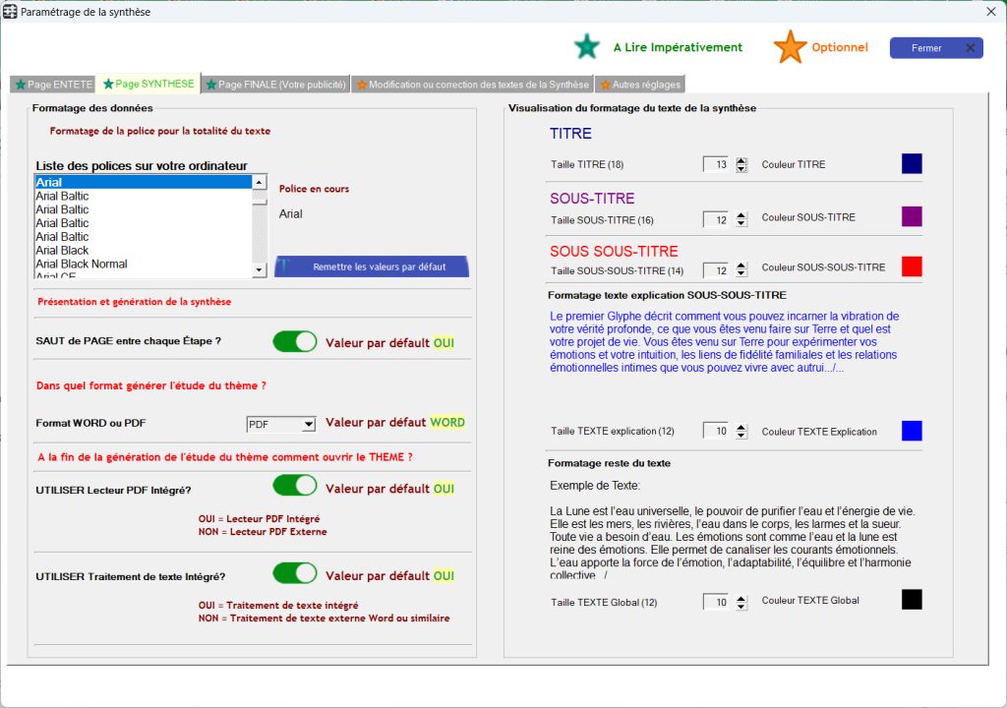Open the Page FINALE (Votre publicité) tab
This screenshot has height=708, width=1007.
coord(275,85)
